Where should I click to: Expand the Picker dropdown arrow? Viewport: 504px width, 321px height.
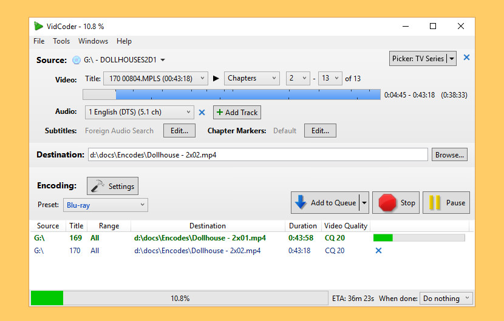click(x=452, y=58)
